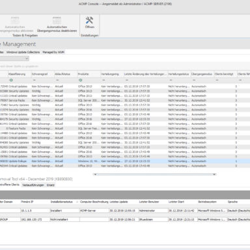Sort by Schweregrad column header
This screenshot has height=250, width=250.
(43, 74)
